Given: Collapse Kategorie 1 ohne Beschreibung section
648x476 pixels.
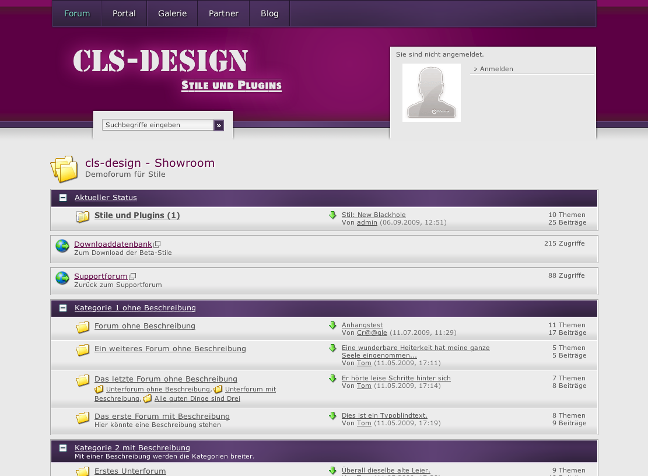Looking at the screenshot, I should tap(63, 308).
